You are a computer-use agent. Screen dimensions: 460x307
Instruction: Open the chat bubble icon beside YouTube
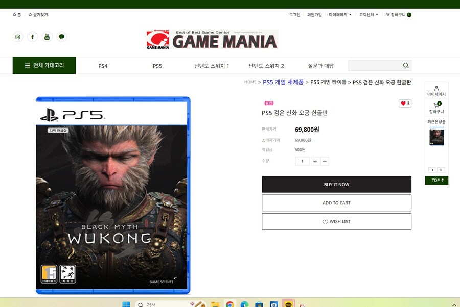click(61, 37)
